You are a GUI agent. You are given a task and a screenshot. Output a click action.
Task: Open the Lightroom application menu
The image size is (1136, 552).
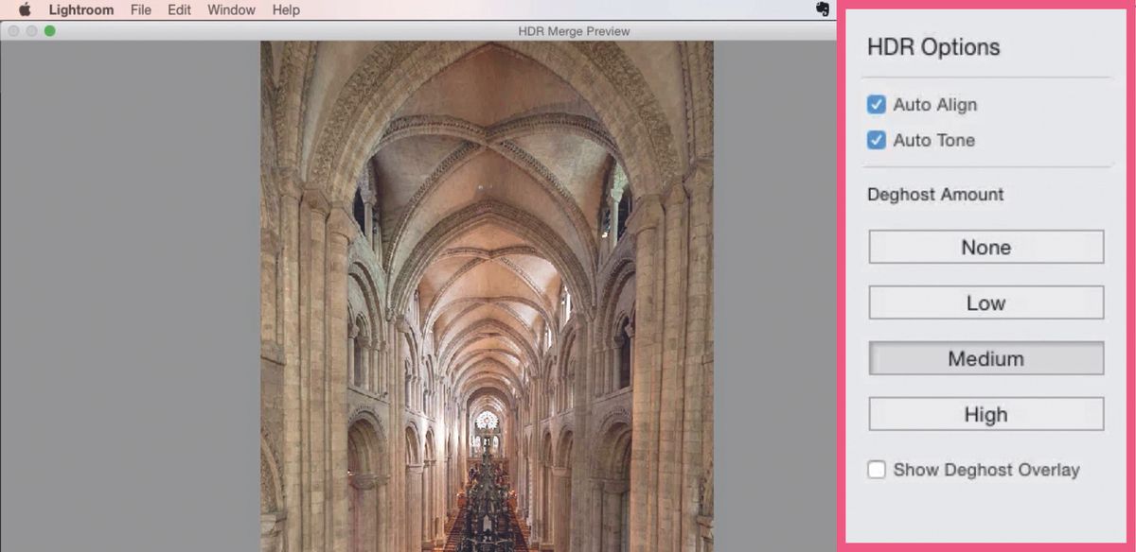(80, 9)
